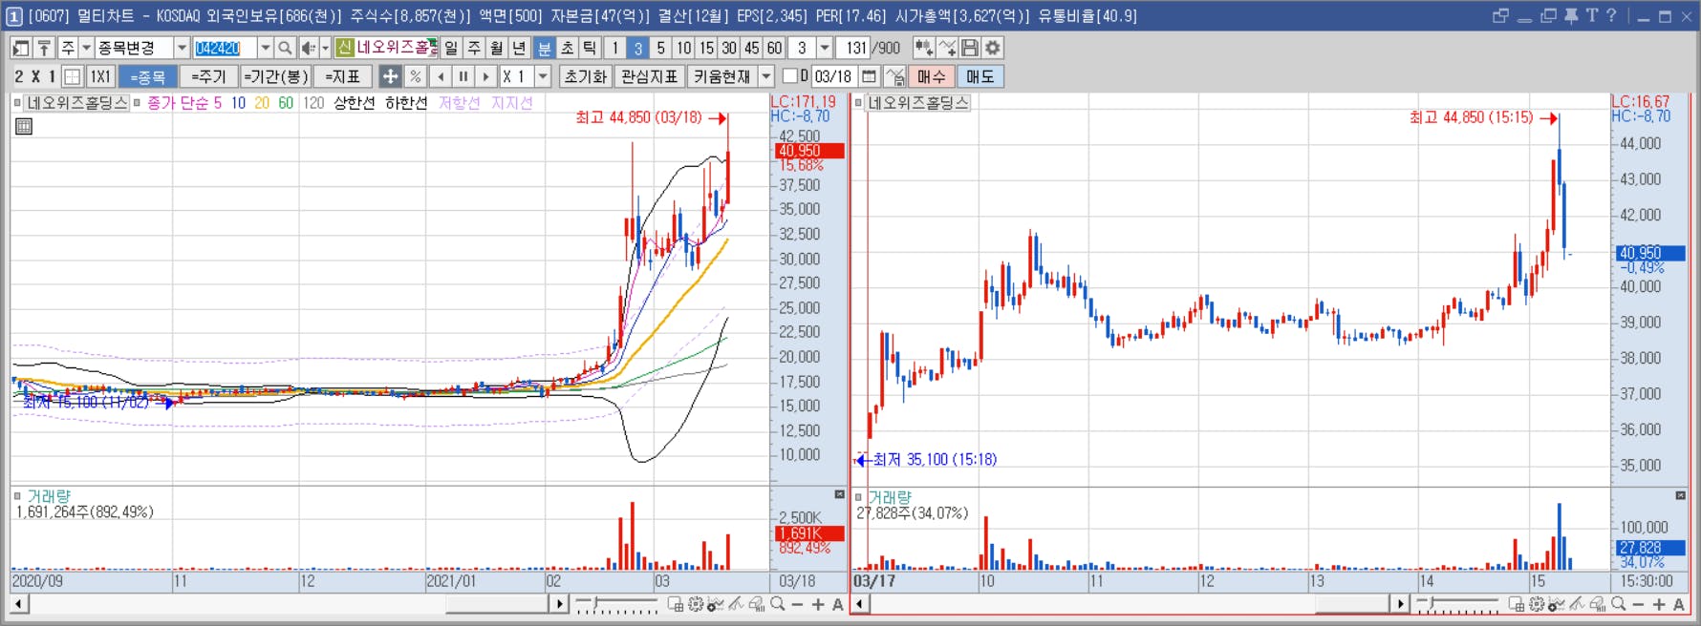The image size is (1701, 626).
Task: Click the stock search magnifier icon
Action: pyautogui.click(x=285, y=48)
